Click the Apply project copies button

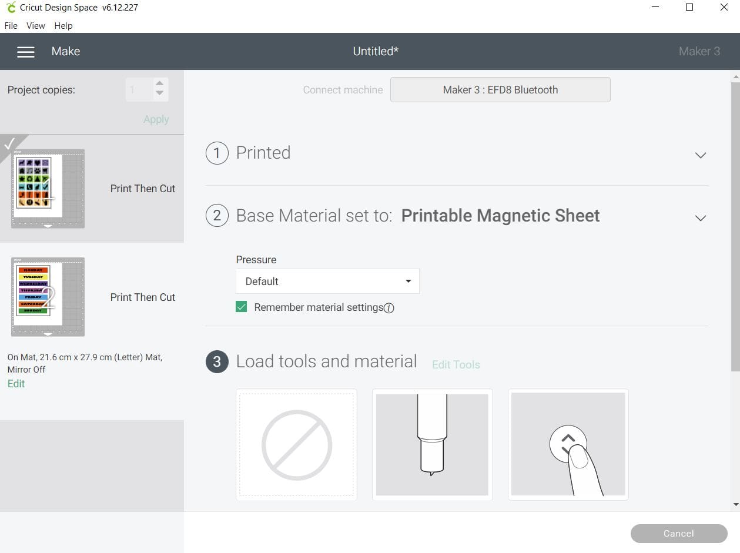tap(156, 119)
